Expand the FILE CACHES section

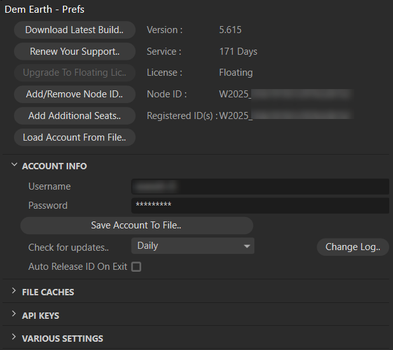[x=14, y=291]
